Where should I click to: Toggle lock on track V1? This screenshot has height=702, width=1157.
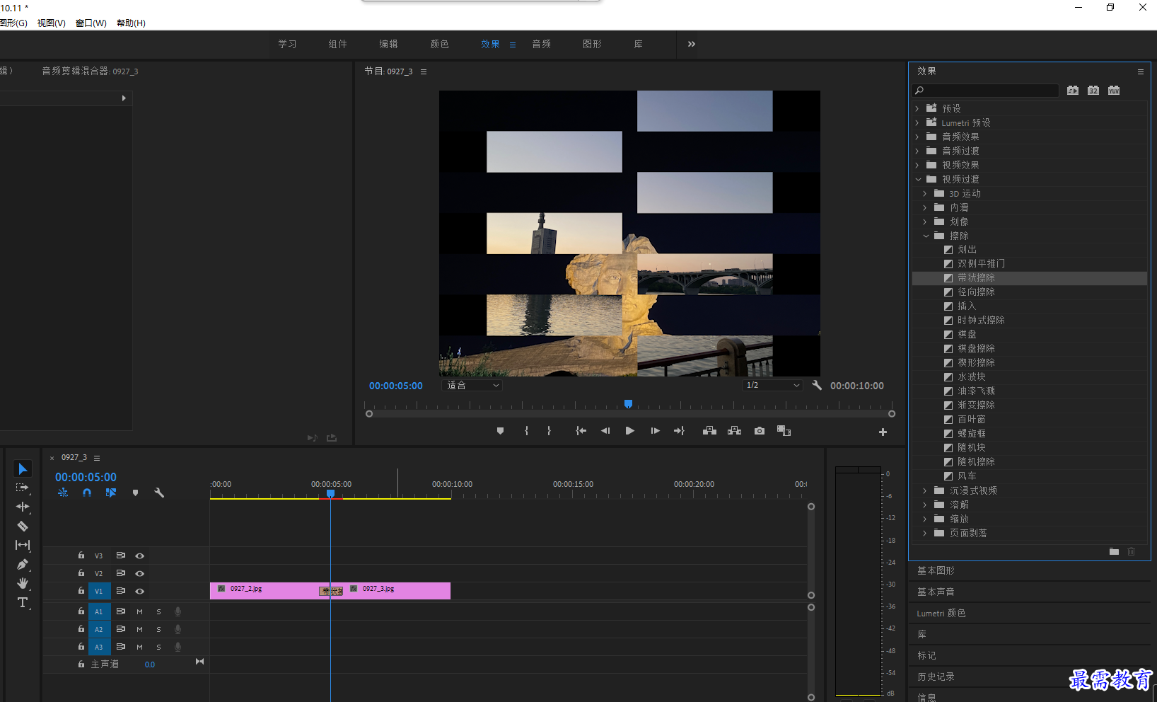(81, 590)
